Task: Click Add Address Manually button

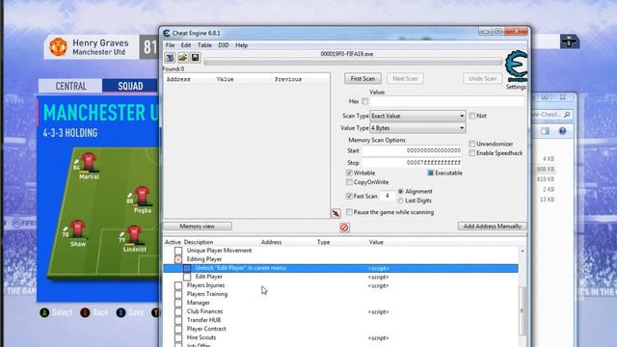Action: tap(492, 227)
